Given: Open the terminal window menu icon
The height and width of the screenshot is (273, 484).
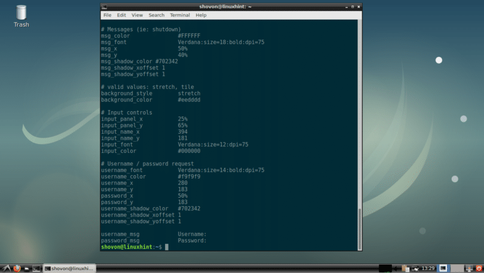Looking at the screenshot, I should (106, 7).
